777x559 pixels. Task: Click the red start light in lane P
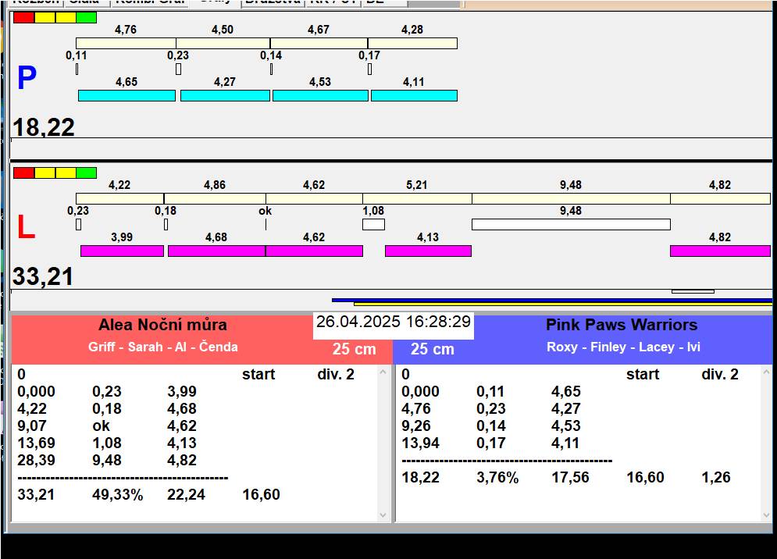tap(23, 17)
